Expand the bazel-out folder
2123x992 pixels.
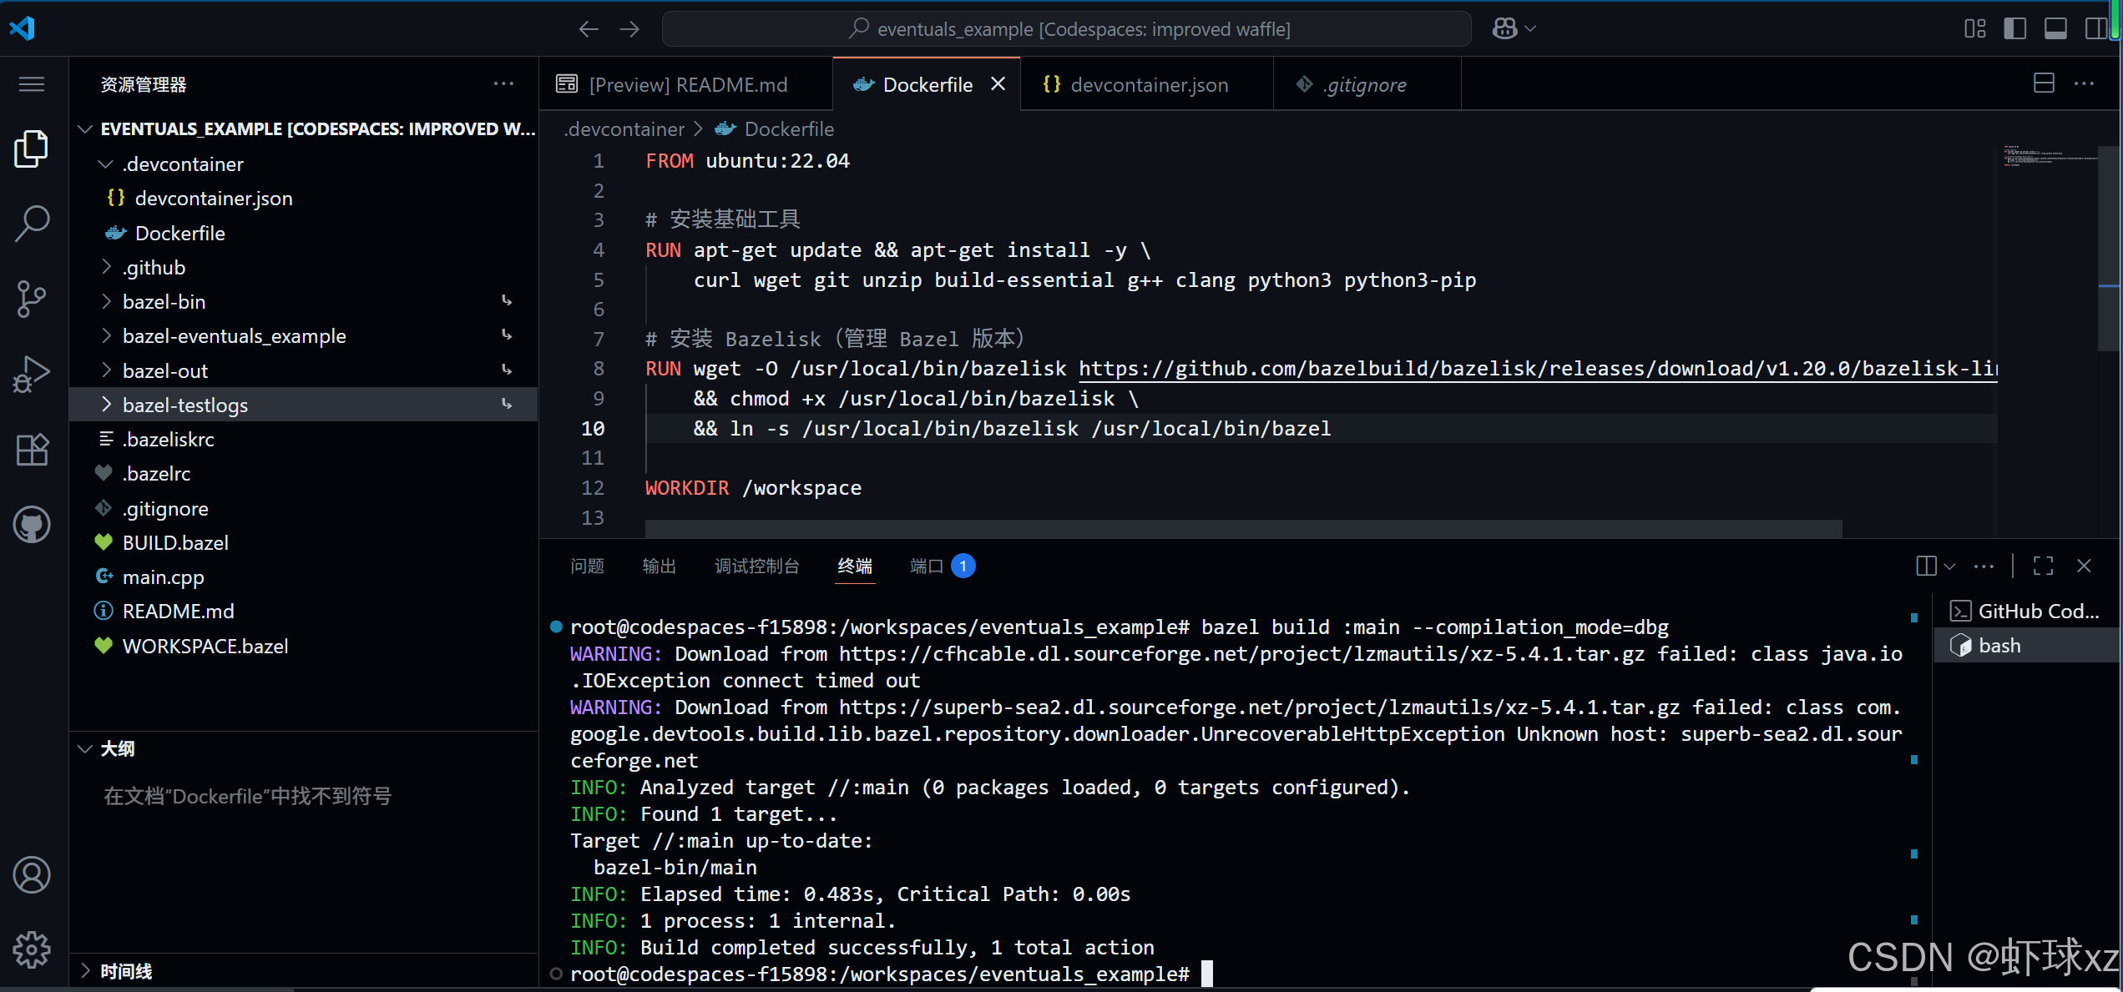[x=305, y=371]
